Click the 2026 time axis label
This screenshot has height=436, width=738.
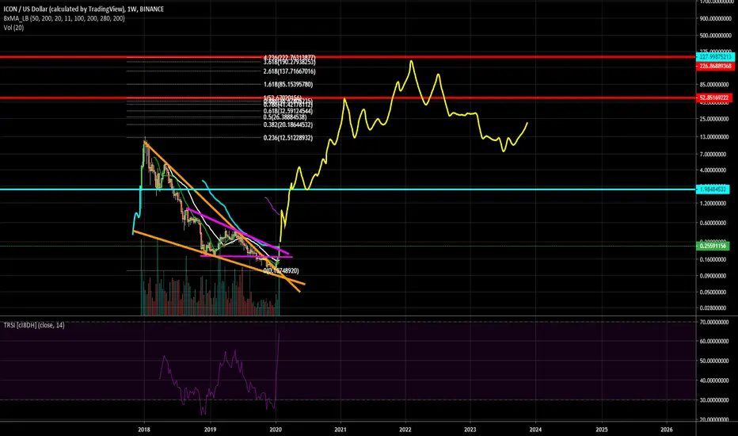(x=667, y=430)
